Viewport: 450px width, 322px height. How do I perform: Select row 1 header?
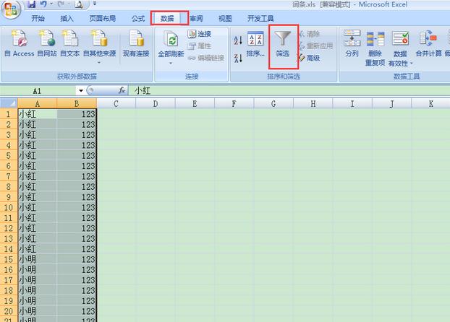pos(9,114)
